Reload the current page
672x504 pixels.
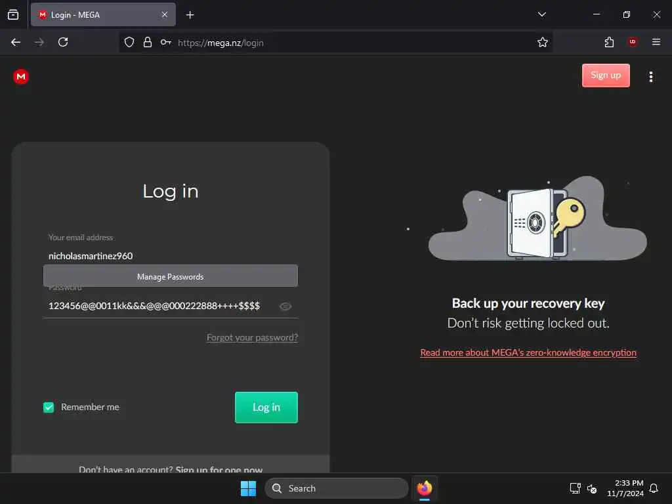pos(63,42)
